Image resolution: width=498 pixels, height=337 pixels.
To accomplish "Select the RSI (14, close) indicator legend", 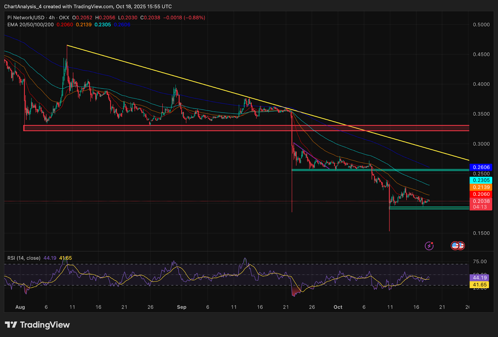I will (24, 258).
